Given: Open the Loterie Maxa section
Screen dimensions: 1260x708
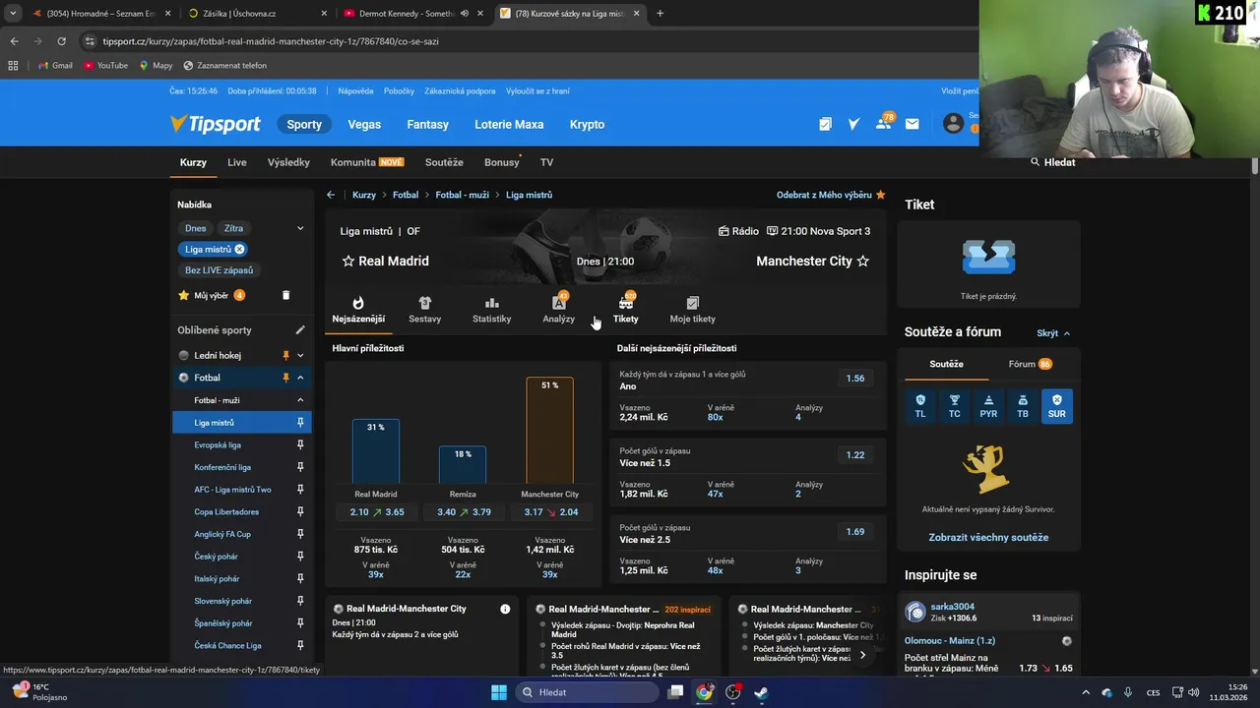Looking at the screenshot, I should pyautogui.click(x=509, y=125).
